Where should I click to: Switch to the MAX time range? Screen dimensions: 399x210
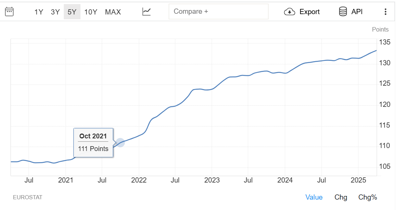click(113, 12)
